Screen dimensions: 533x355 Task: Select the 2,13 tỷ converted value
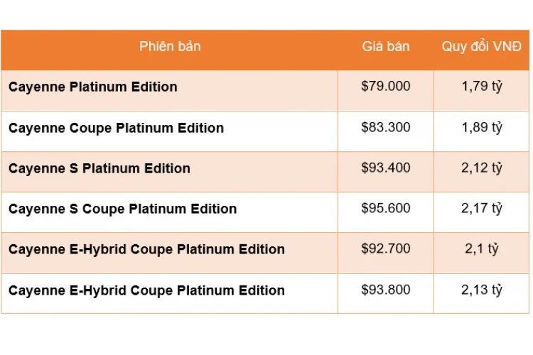pos(481,290)
